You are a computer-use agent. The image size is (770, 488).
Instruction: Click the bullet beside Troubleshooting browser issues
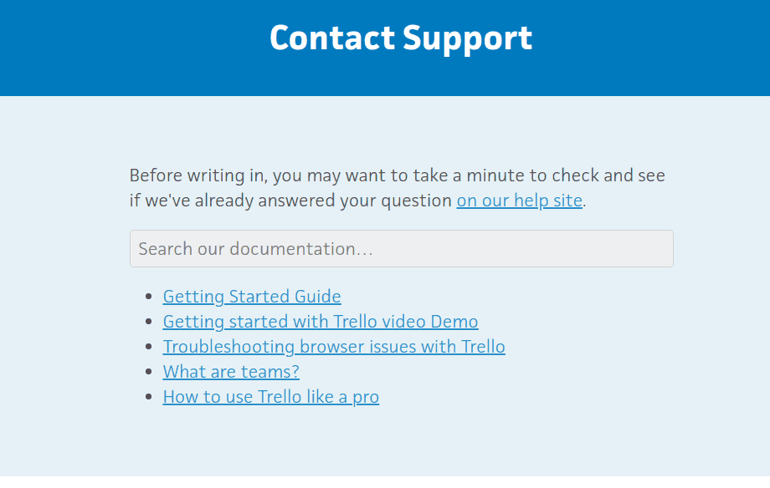149,346
